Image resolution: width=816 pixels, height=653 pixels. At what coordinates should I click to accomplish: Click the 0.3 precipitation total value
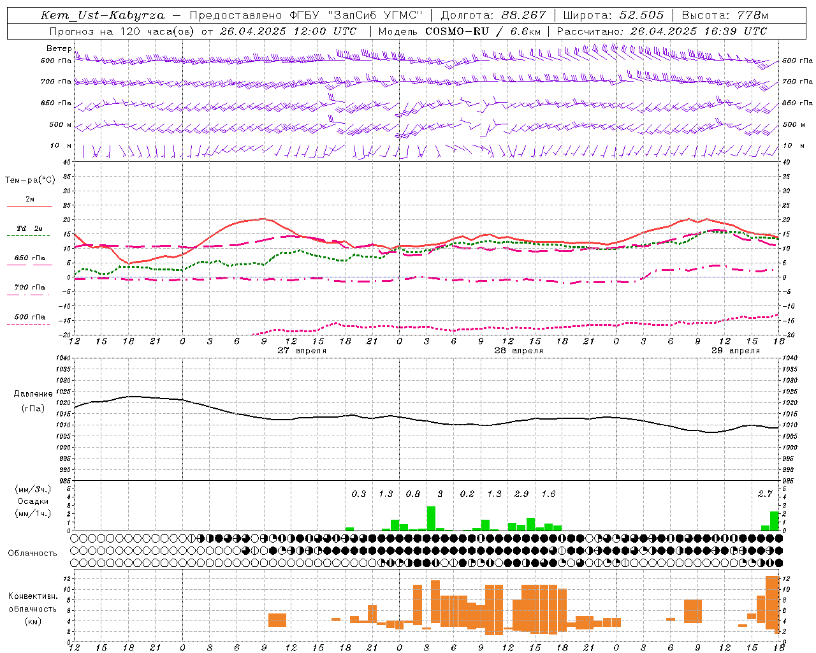coord(359,494)
